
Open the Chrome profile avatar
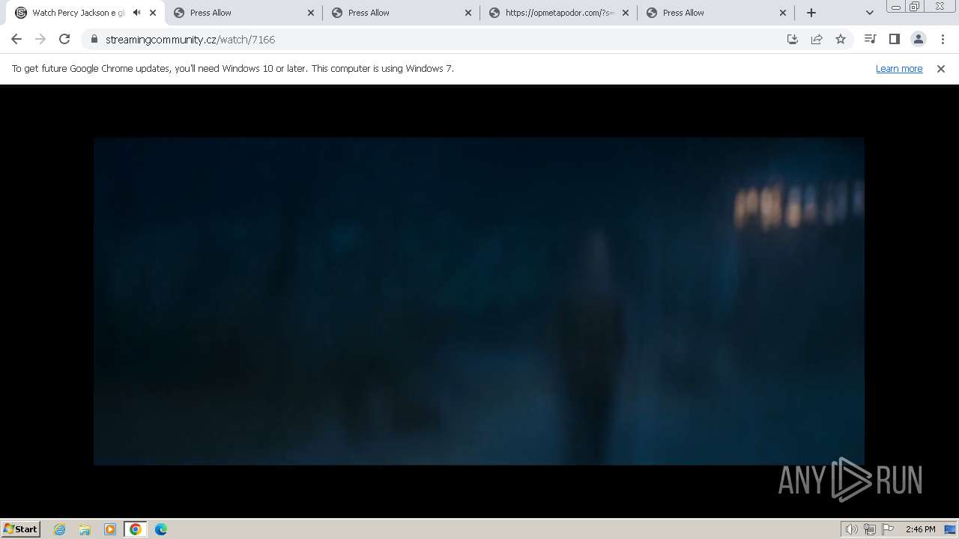tap(918, 39)
